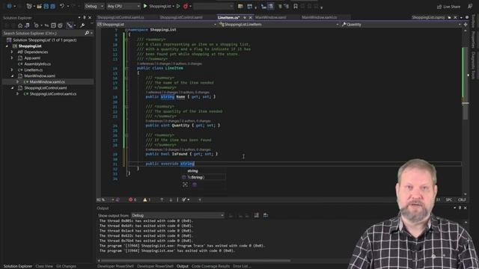479x269 pixels.
Task: Click the Solution Explorer Properties wrench icon
Action: click(x=82, y=25)
